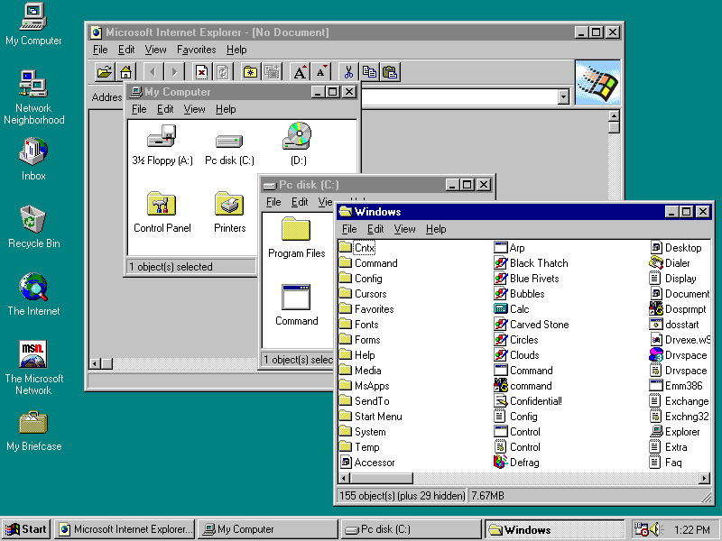722x541 pixels.
Task: Select the Program Files folder in Pc disk window
Action: (x=296, y=229)
